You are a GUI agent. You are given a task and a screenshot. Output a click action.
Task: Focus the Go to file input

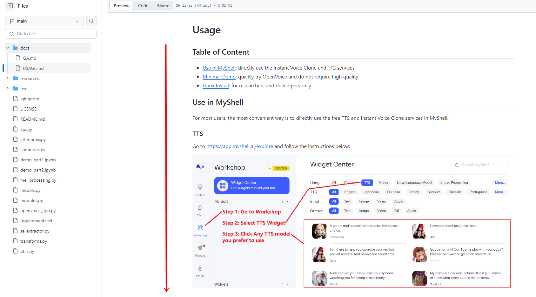[51, 34]
